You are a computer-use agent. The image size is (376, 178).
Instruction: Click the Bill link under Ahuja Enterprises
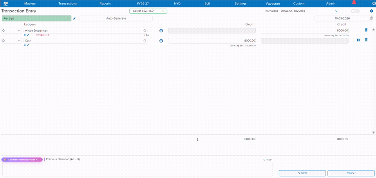(147, 35)
